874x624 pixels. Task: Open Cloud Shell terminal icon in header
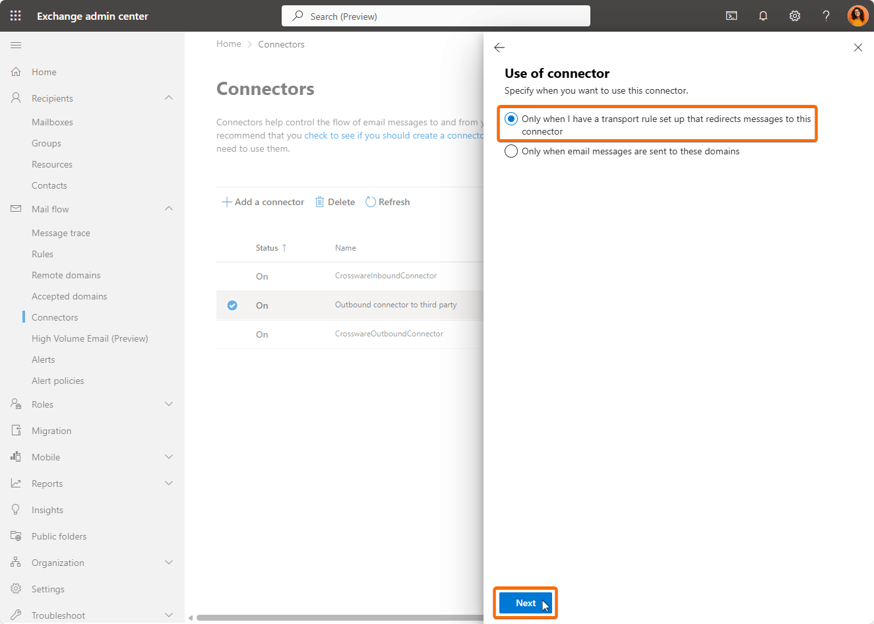pos(732,16)
